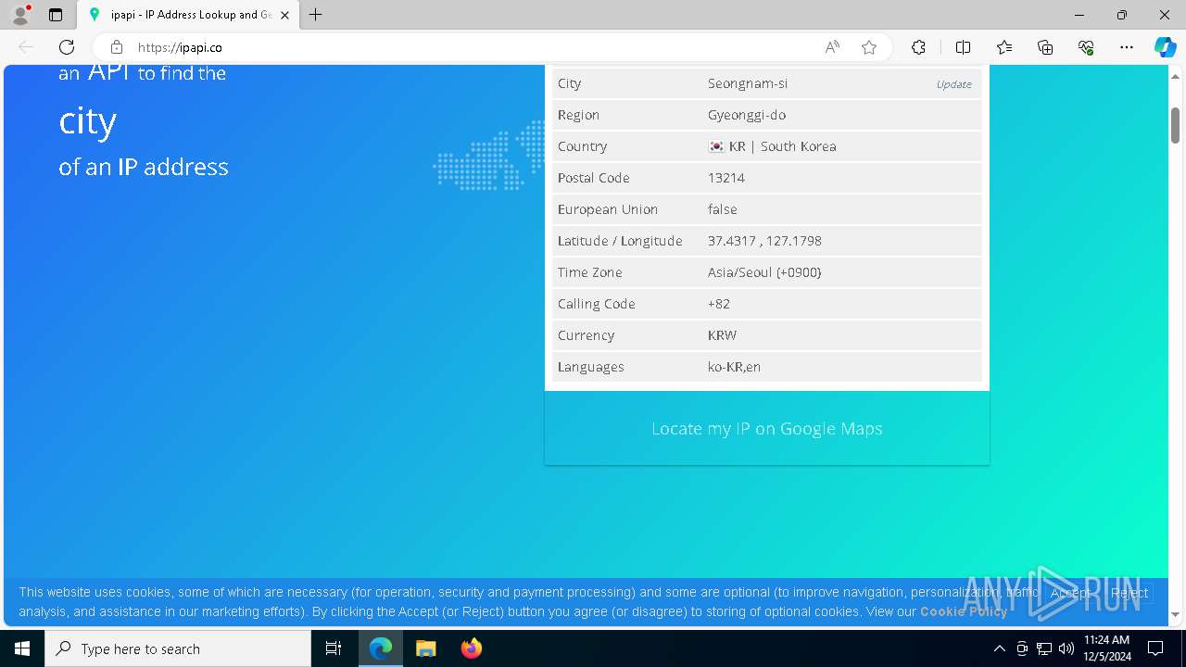Show hidden system tray icons

pos(999,648)
